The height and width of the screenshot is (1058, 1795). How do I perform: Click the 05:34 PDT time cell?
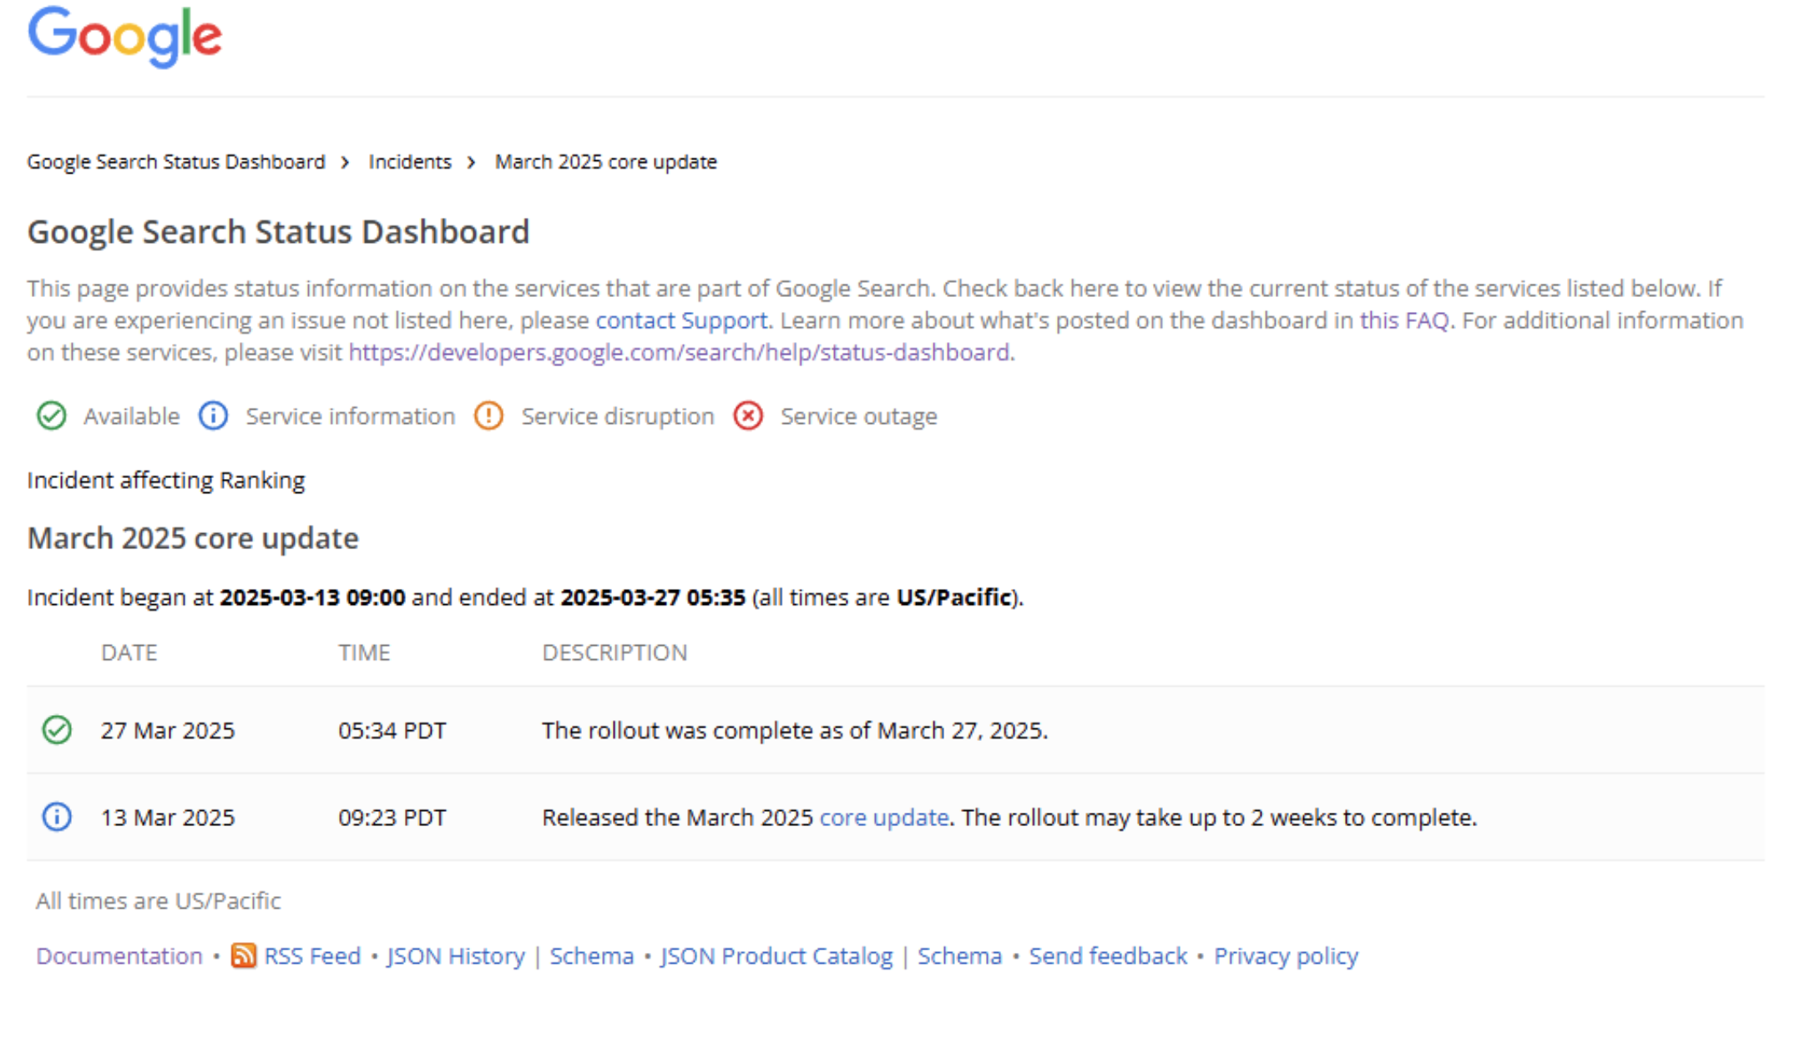pos(392,731)
